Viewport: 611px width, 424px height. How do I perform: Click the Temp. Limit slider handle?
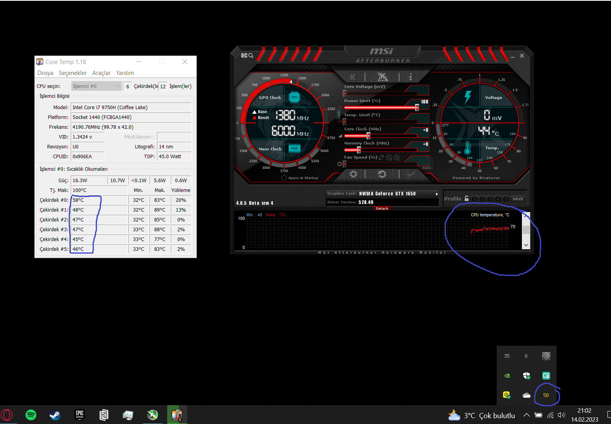tap(345, 122)
